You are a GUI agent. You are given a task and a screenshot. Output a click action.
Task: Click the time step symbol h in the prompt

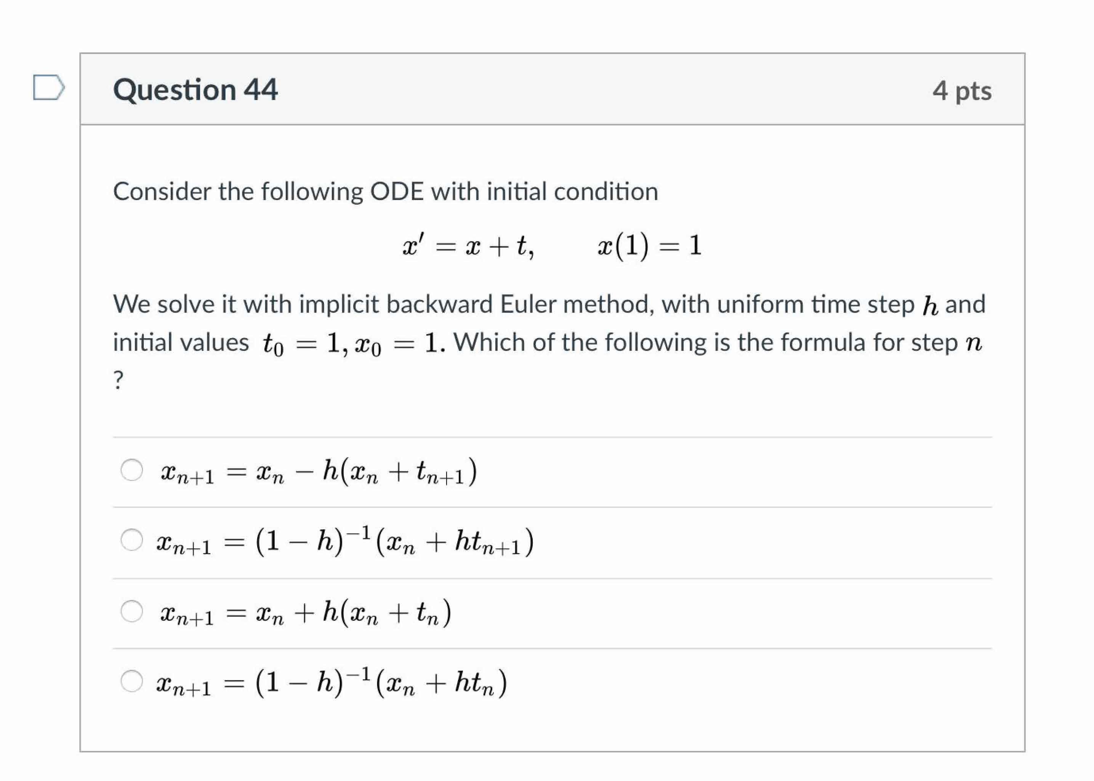click(930, 305)
